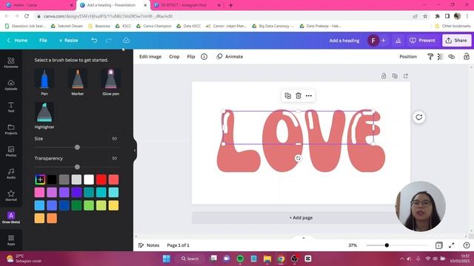Pick the bright red color swatch
474x266 pixels.
coord(101,180)
